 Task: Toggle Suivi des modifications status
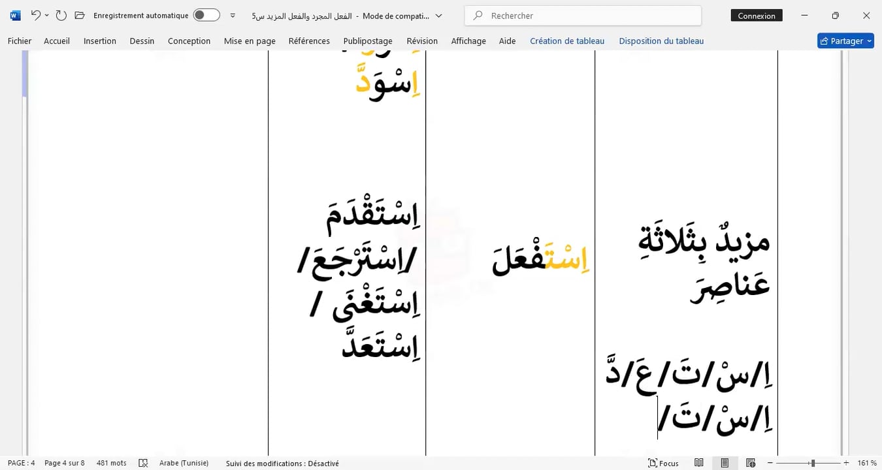282,463
